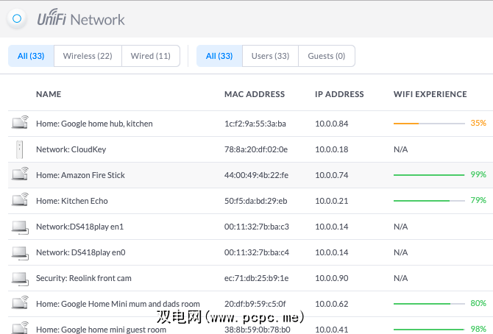The image size is (493, 334).
Task: Open Home: Google home mini guest room
Action: pyautogui.click(x=101, y=330)
